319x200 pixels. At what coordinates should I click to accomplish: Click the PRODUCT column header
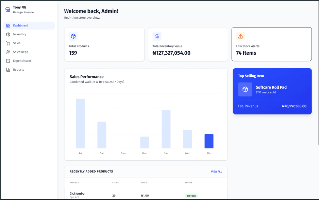tap(74, 182)
